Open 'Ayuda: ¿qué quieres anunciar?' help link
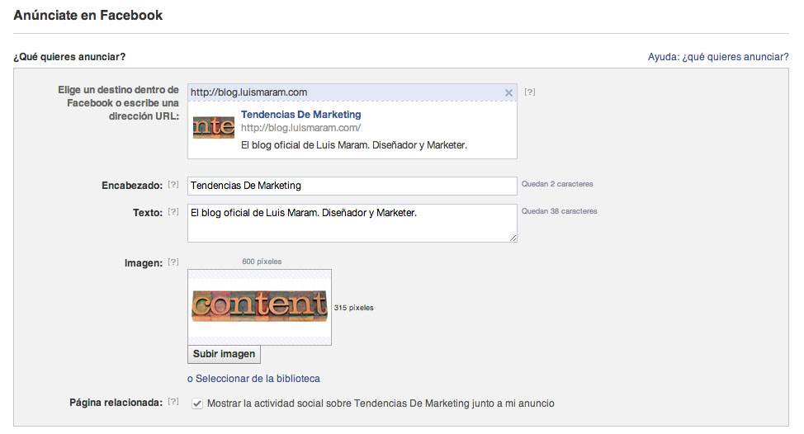Image resolution: width=804 pixels, height=434 pixels. 718,57
